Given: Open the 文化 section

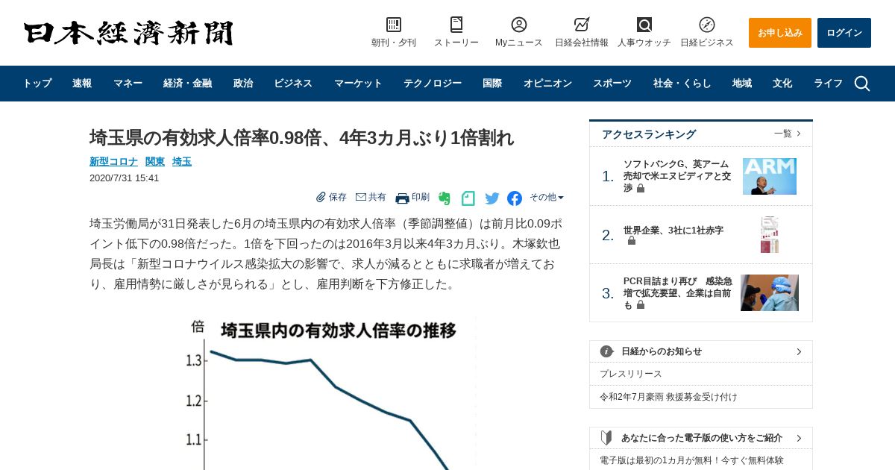Looking at the screenshot, I should (x=782, y=84).
